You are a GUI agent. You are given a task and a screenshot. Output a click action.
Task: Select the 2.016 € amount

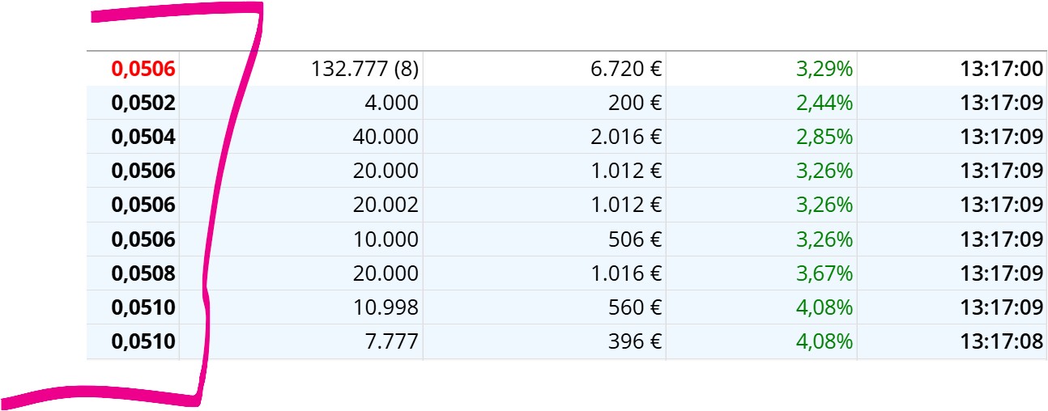(627, 138)
